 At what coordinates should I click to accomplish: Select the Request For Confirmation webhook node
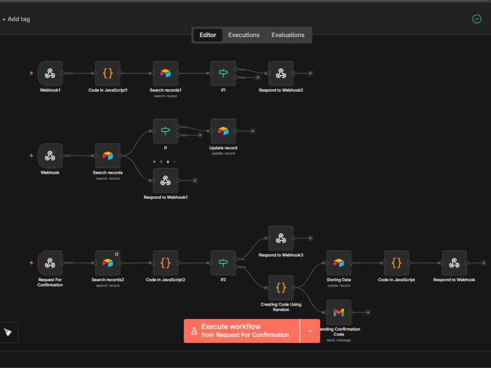tap(50, 263)
